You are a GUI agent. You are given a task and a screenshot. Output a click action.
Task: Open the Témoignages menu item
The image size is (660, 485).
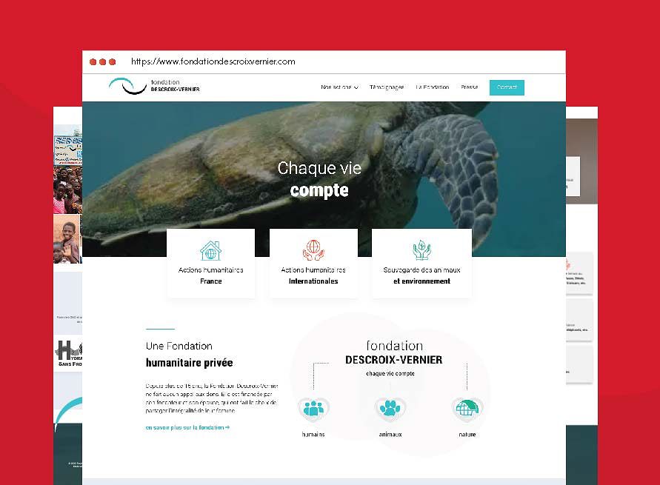(x=387, y=87)
